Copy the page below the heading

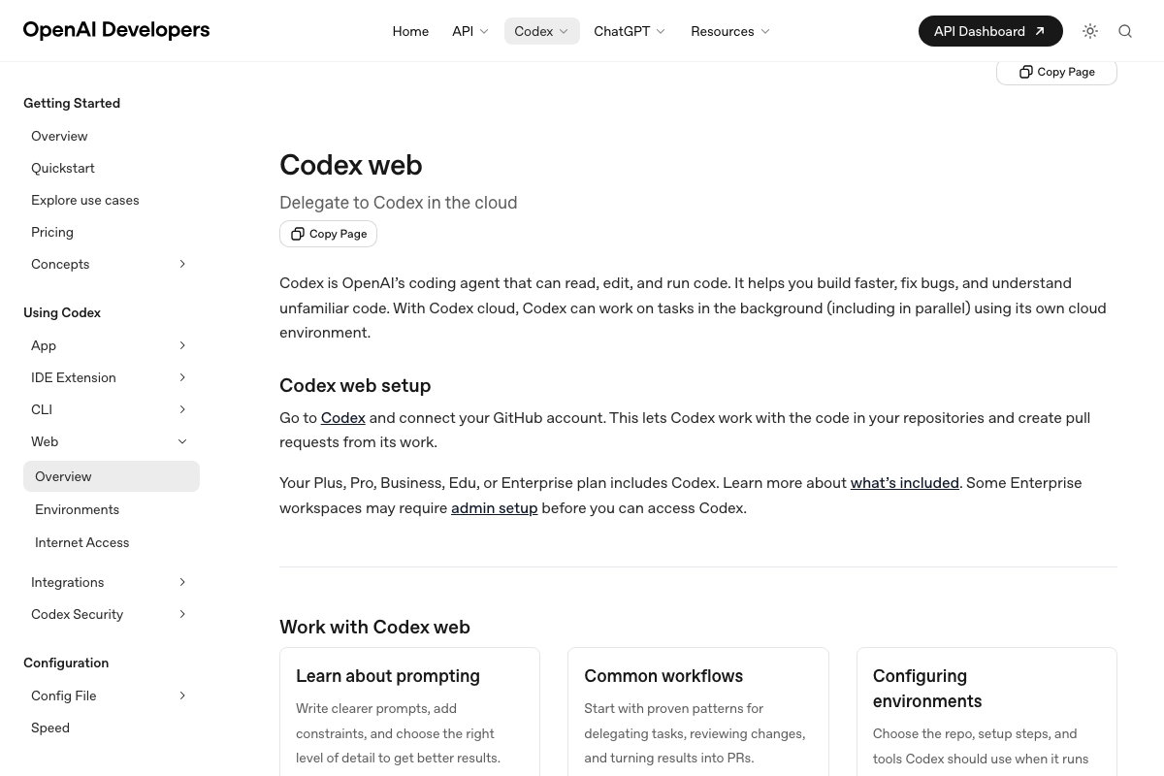coord(328,234)
